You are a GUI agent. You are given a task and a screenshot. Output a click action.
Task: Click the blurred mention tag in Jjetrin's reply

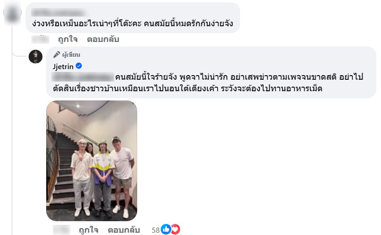(83, 77)
